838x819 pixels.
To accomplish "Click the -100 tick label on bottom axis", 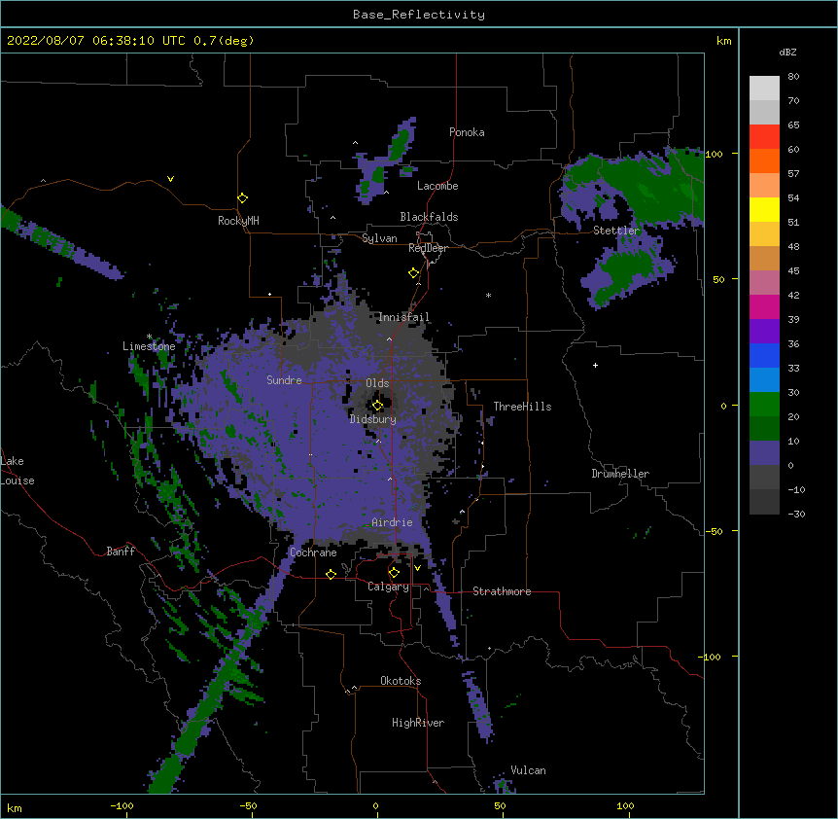I will [122, 805].
